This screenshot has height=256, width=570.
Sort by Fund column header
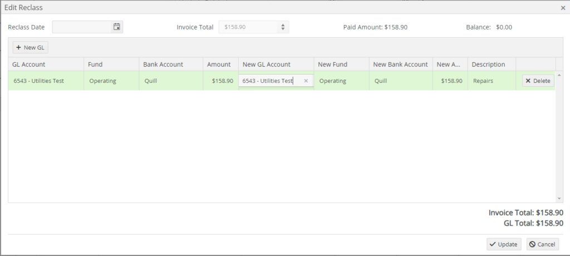tap(95, 64)
